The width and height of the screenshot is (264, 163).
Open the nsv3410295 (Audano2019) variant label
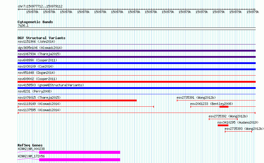click(x=238, y=122)
